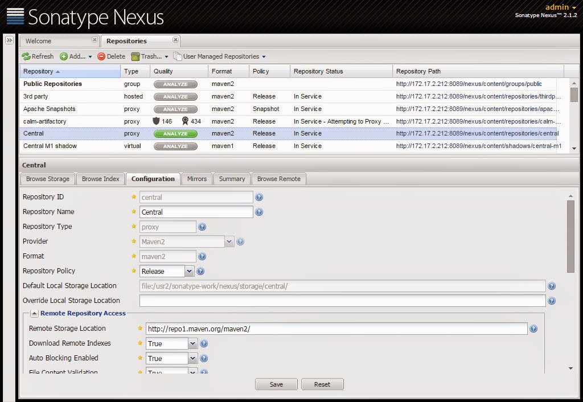Screen dimensions: 583x402
Task: Open the Add... repository menu
Action: tap(76, 56)
